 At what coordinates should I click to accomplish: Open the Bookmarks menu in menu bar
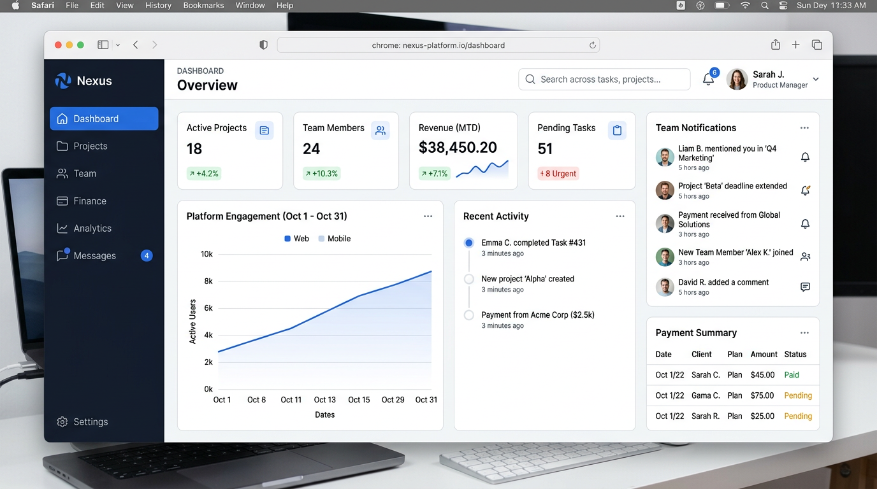click(x=203, y=5)
